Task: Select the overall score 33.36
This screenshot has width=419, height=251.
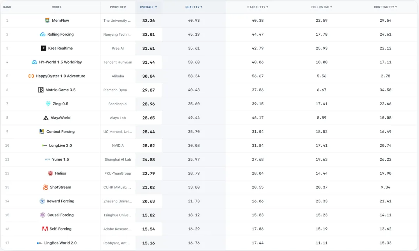Action: [x=149, y=20]
